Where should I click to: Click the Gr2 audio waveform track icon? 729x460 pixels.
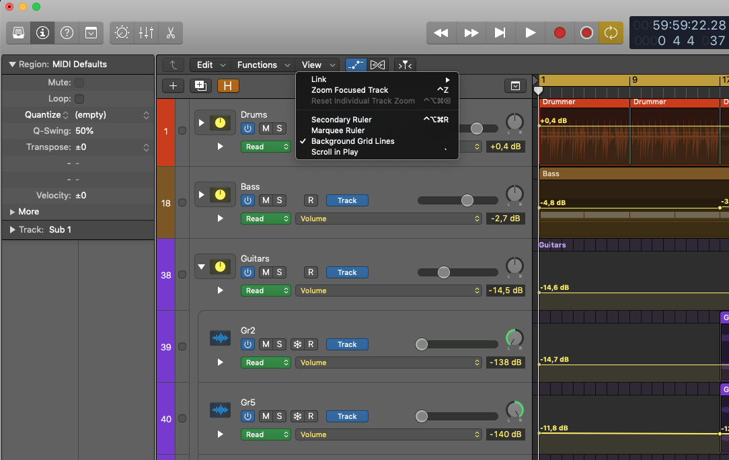pos(221,338)
